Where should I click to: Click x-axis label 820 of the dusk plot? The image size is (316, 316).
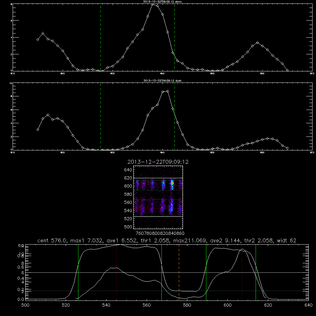(63, 153)
